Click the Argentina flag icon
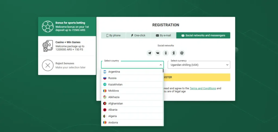 [x=105, y=72]
